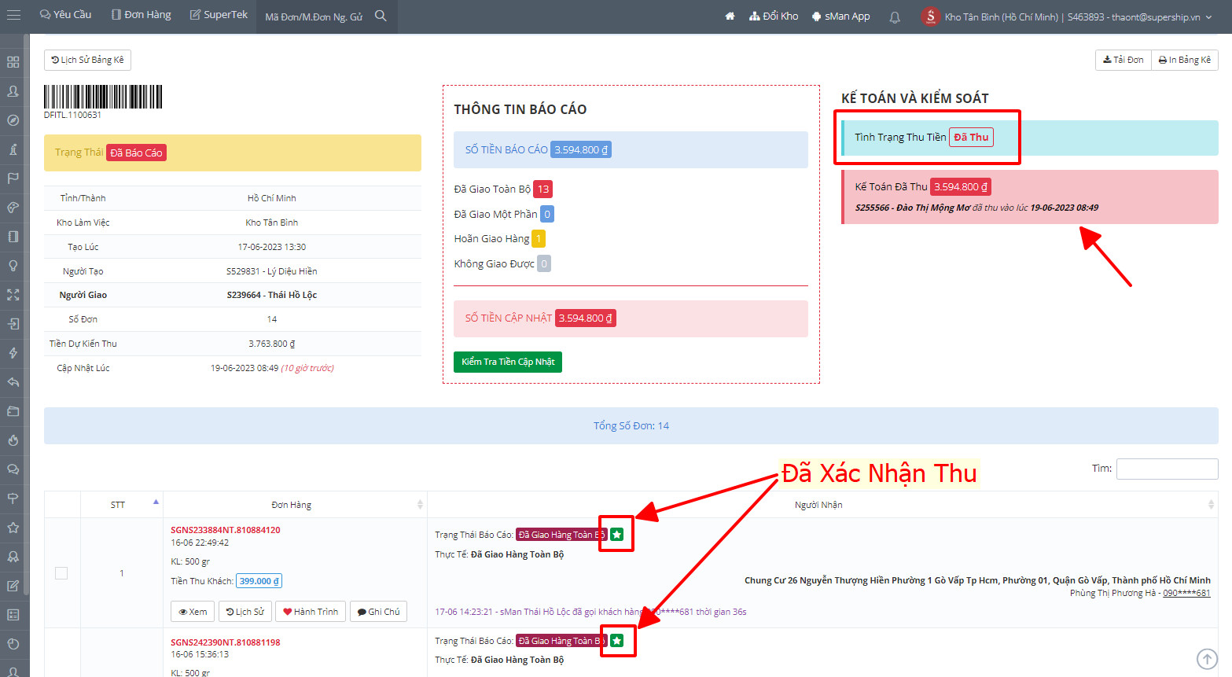Click the home icon in top bar

tap(730, 16)
